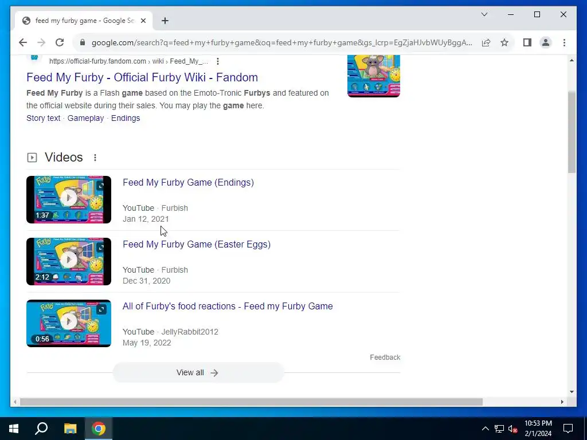This screenshot has height=440, width=587.
Task: Click the address bar URL
Action: click(281, 42)
